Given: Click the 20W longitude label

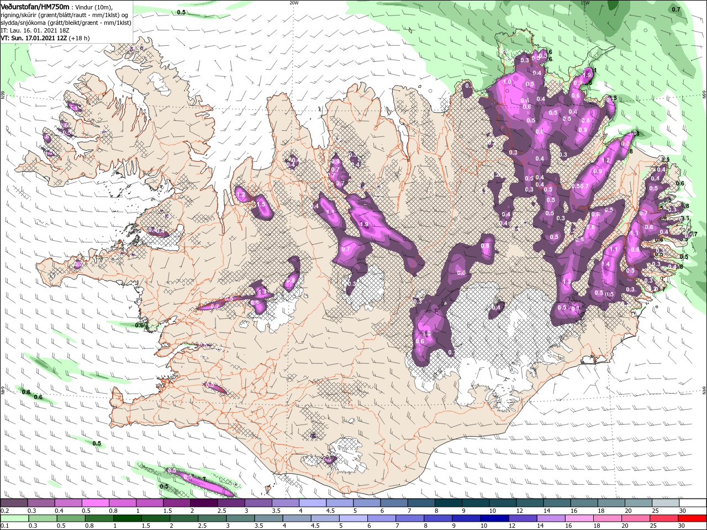Looking at the screenshot, I should point(294,3).
